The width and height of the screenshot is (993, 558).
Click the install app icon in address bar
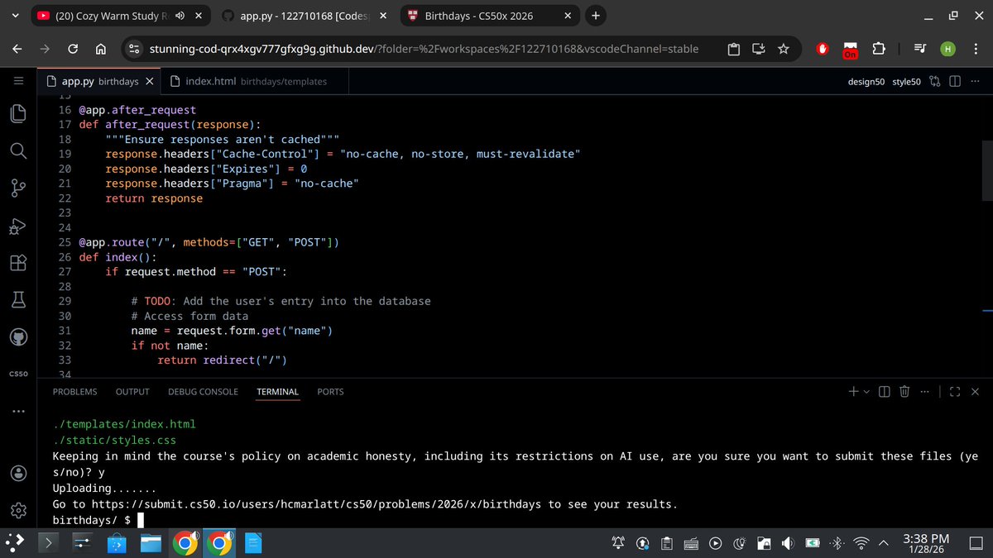pos(759,50)
